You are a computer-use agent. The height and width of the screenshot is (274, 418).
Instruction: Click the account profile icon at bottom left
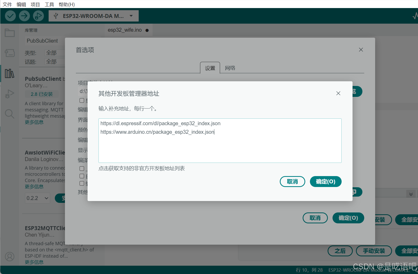point(10,256)
